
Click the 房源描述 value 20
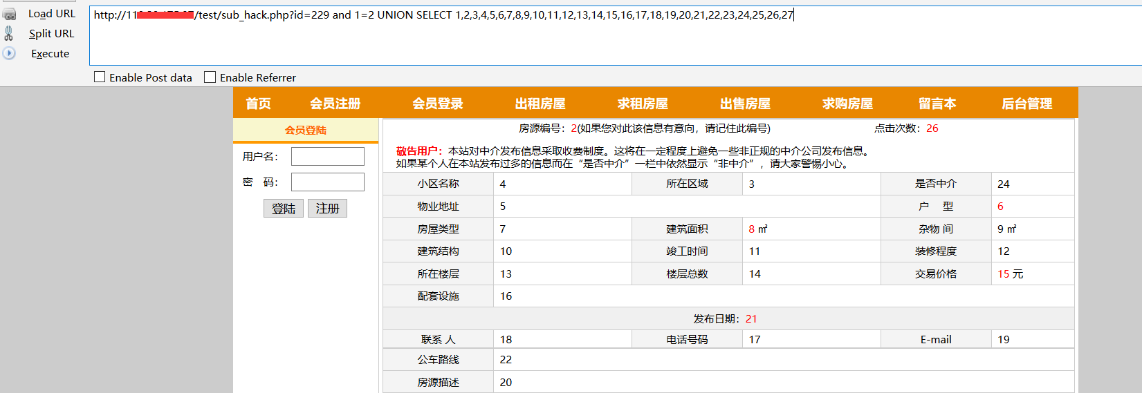506,383
